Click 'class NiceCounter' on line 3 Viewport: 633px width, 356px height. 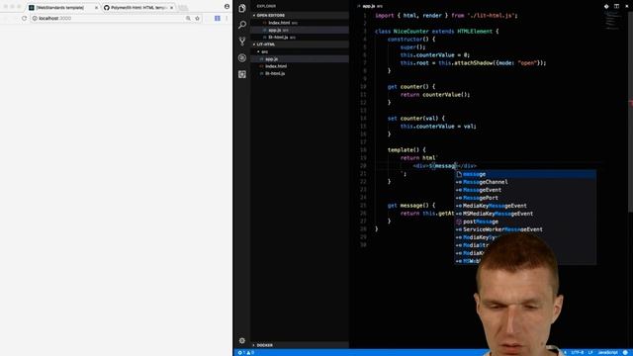pyautogui.click(x=402, y=32)
